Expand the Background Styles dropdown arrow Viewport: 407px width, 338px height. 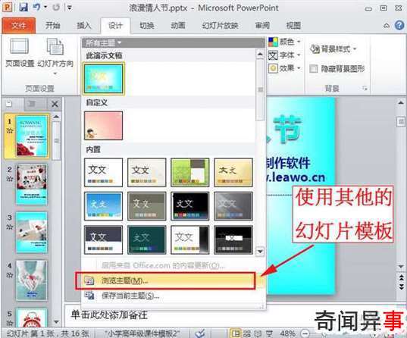point(355,49)
